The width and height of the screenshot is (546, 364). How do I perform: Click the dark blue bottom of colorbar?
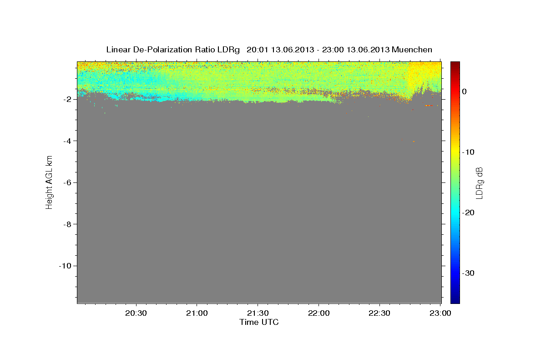[455, 300]
